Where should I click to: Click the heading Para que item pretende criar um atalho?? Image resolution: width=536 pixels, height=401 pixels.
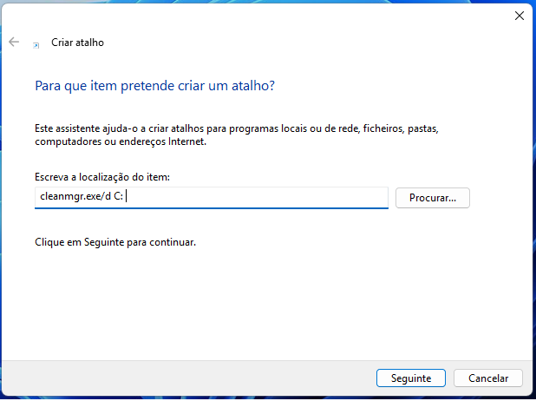[155, 86]
